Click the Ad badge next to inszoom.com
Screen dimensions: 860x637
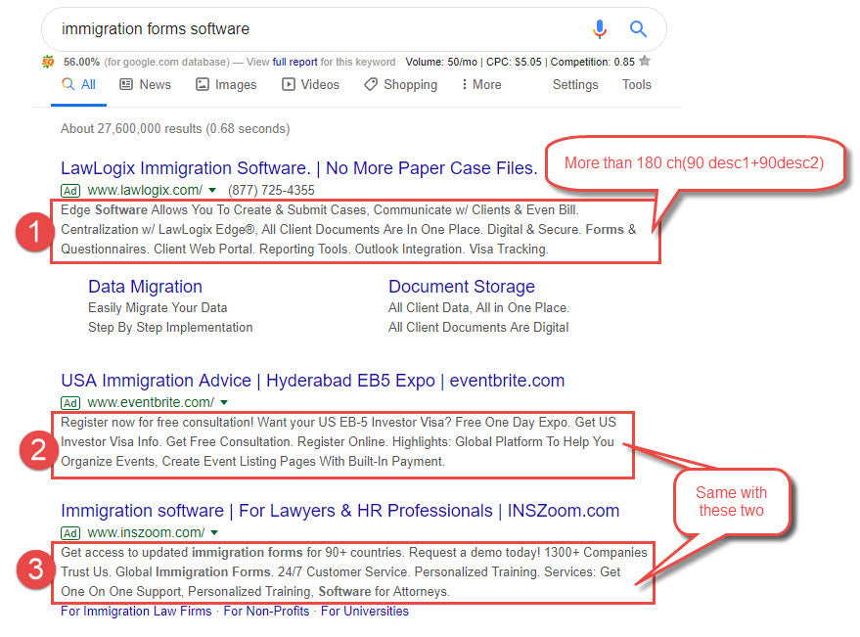tap(70, 533)
